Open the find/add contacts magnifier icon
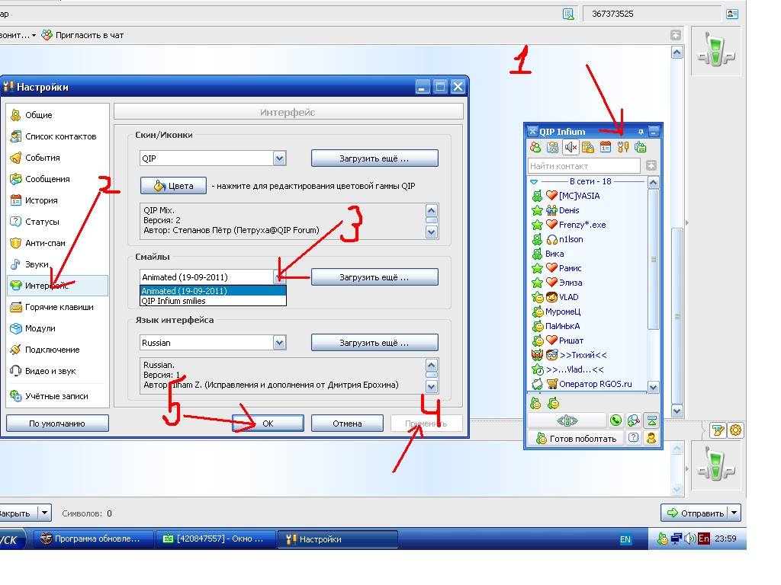The height and width of the screenshot is (585, 781). click(633, 420)
